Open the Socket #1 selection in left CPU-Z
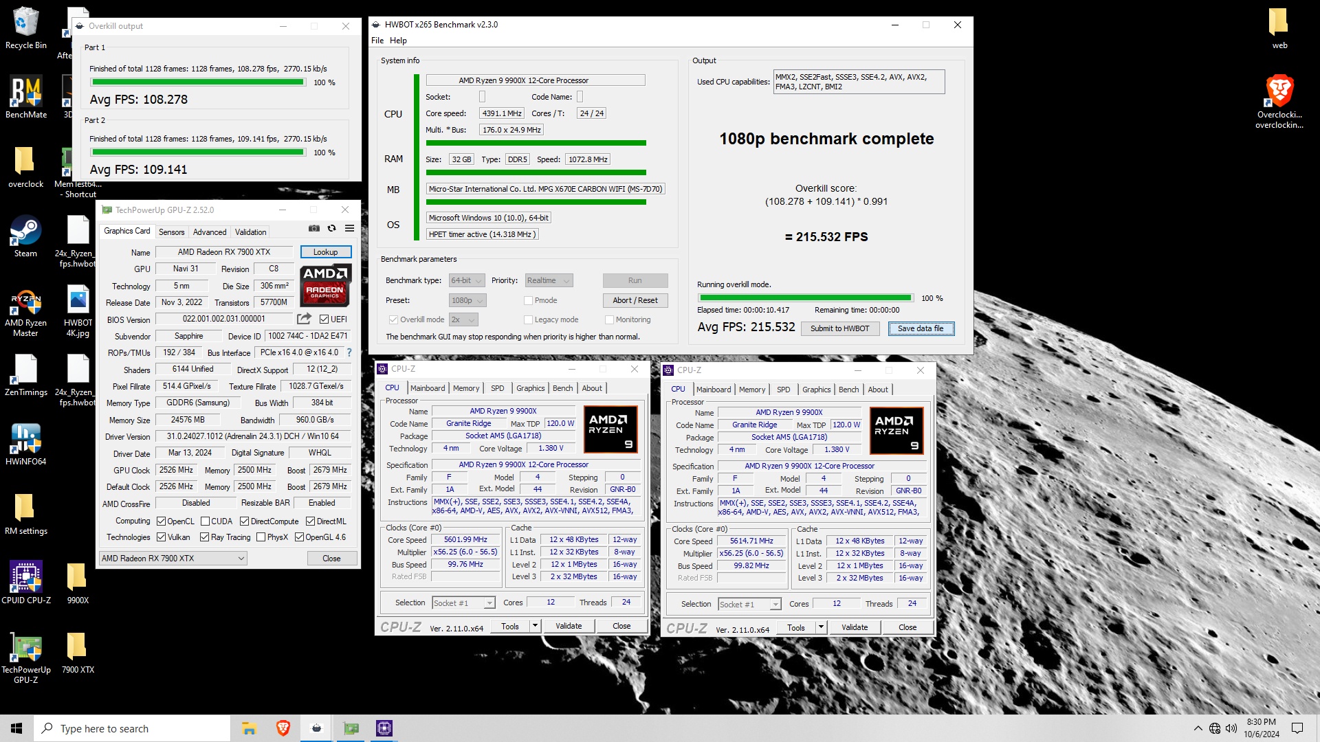 pos(463,603)
